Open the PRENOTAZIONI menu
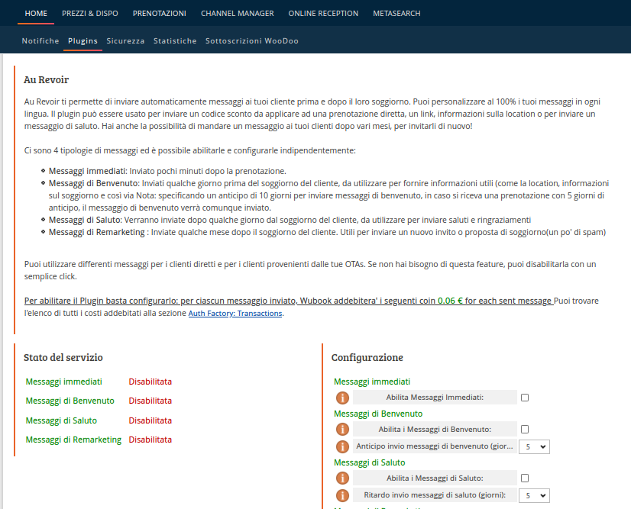This screenshot has height=509, width=631. (x=160, y=13)
